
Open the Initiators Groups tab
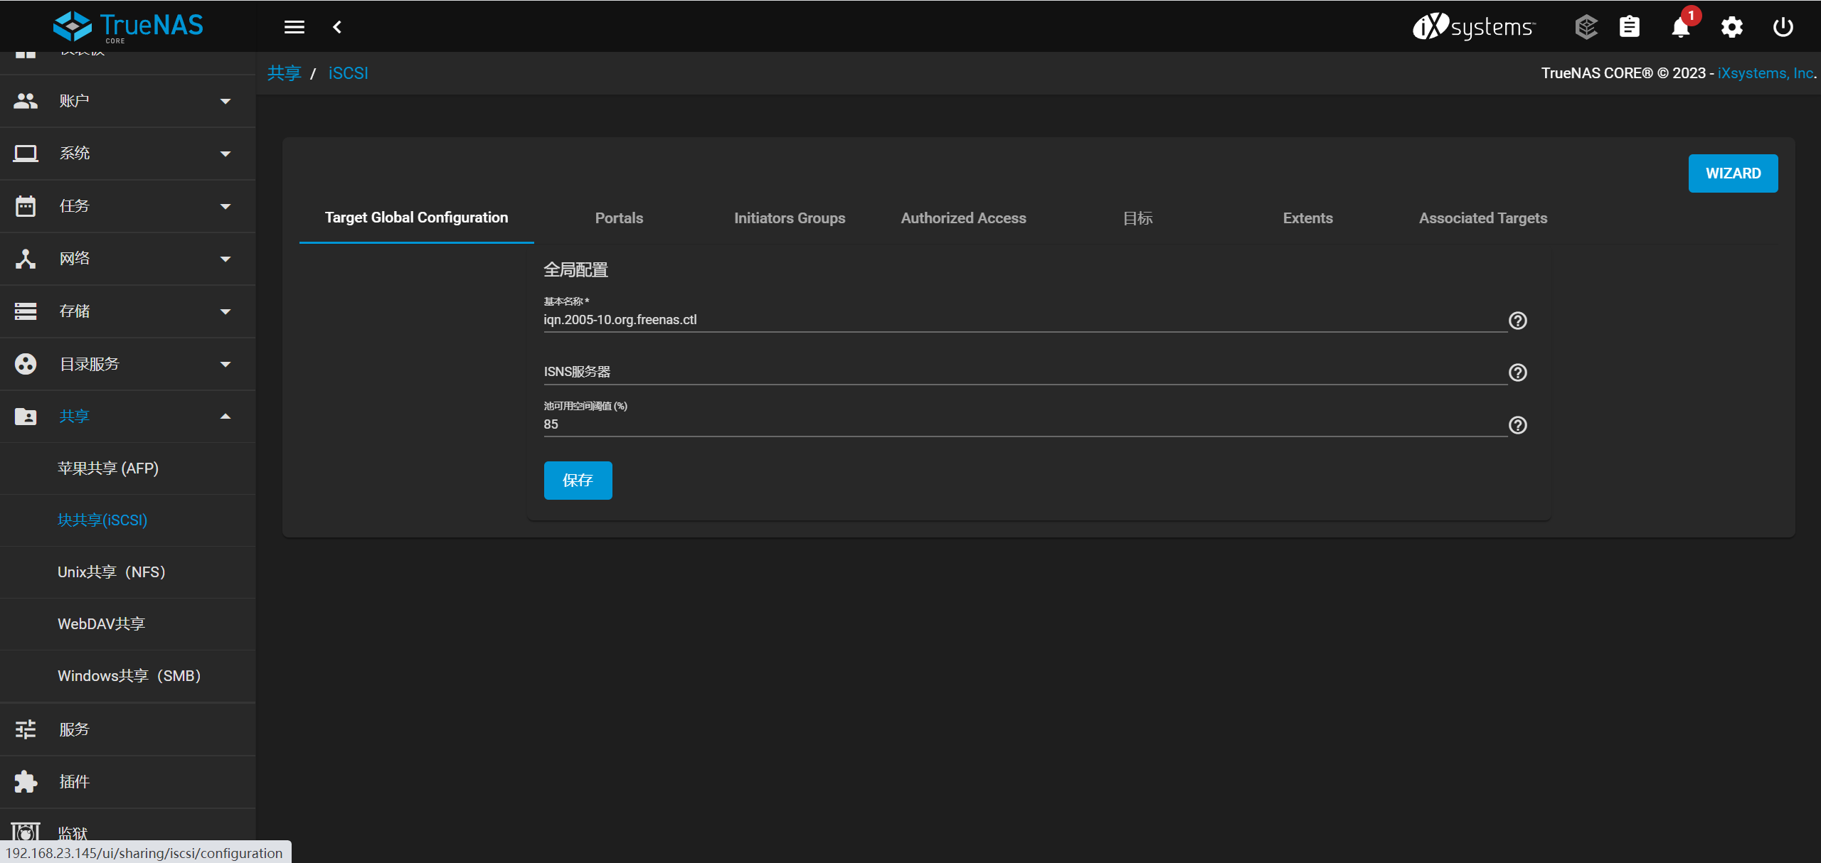[x=789, y=218]
